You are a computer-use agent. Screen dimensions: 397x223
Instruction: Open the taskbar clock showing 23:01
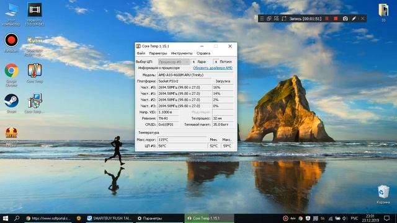click(x=370, y=218)
